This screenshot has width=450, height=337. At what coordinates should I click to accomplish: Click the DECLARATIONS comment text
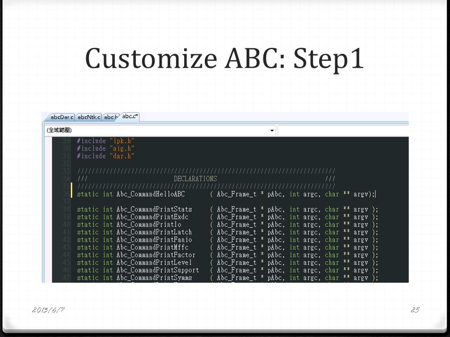(x=195, y=179)
